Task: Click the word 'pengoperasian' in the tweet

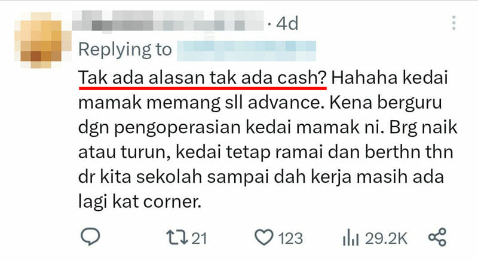Action: [177, 128]
